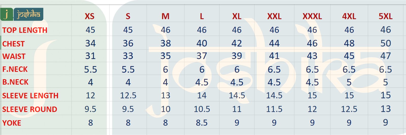Click the green 'j' logo square

[x=6, y=14]
